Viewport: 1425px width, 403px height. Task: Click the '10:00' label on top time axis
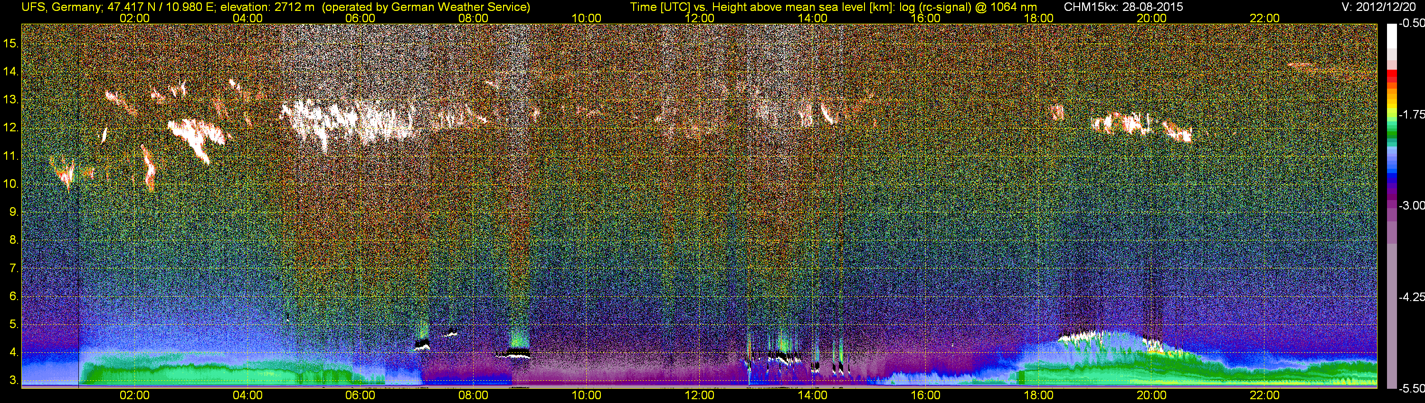pos(586,18)
